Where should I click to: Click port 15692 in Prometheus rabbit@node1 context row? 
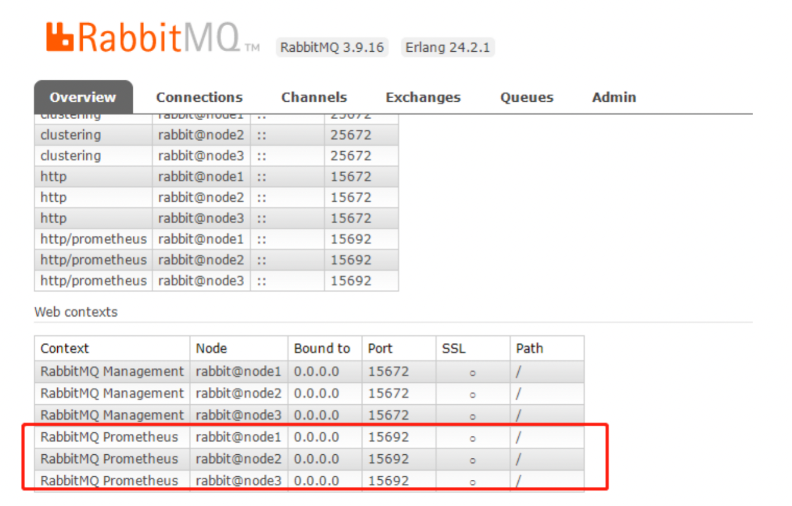coord(388,437)
